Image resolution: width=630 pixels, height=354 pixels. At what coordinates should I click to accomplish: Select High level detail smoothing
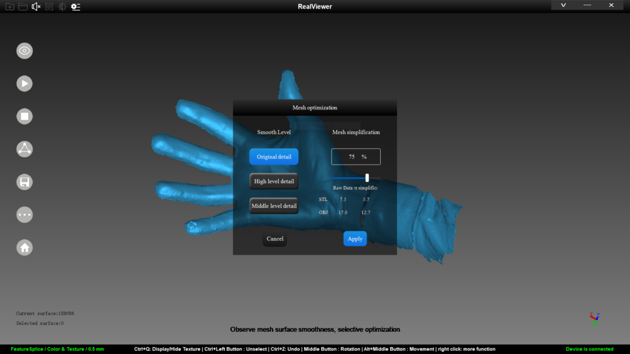pyautogui.click(x=274, y=181)
